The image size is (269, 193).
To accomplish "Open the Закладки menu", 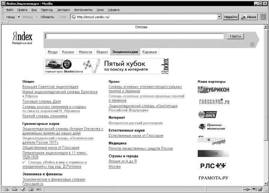I will click(x=64, y=10).
